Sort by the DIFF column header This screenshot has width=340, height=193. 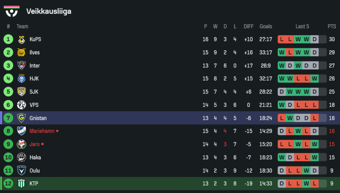click(x=249, y=27)
